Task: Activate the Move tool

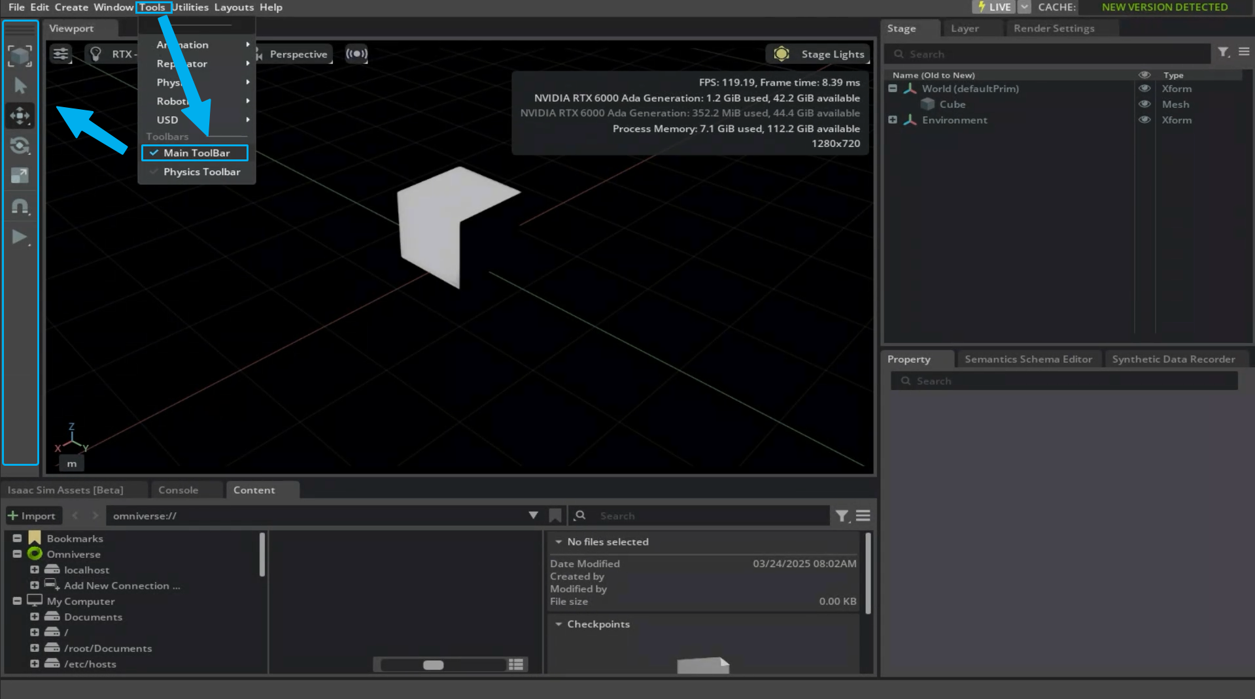Action: pyautogui.click(x=20, y=116)
